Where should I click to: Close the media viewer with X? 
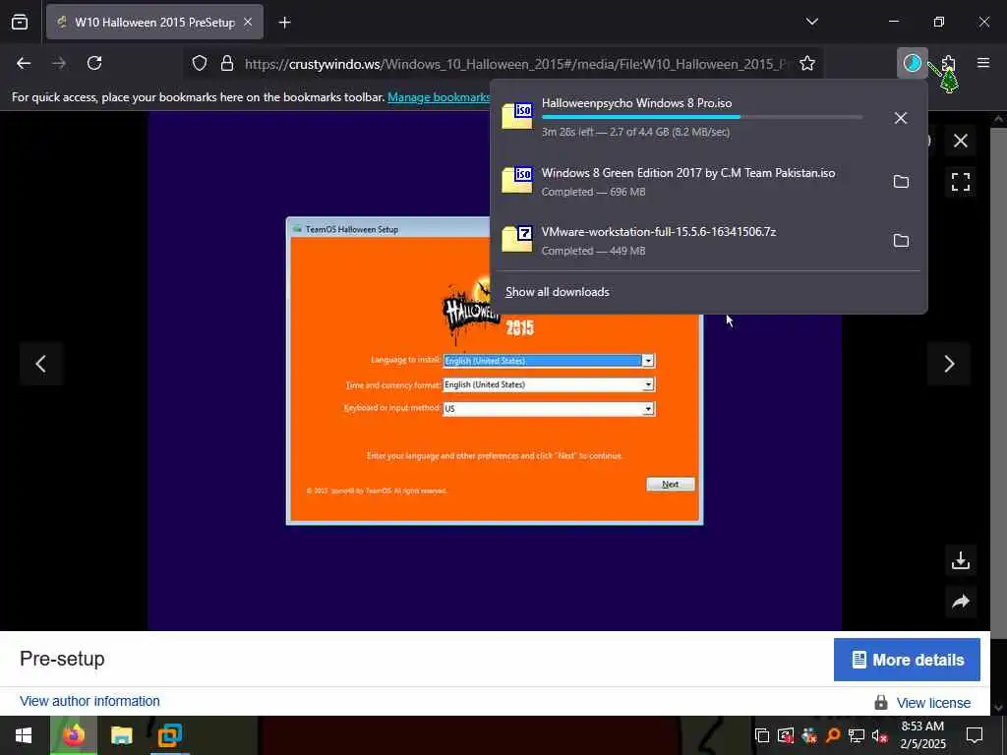click(x=960, y=141)
